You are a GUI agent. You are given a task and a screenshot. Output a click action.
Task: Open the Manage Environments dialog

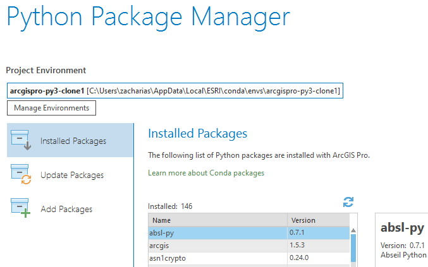pyautogui.click(x=52, y=108)
